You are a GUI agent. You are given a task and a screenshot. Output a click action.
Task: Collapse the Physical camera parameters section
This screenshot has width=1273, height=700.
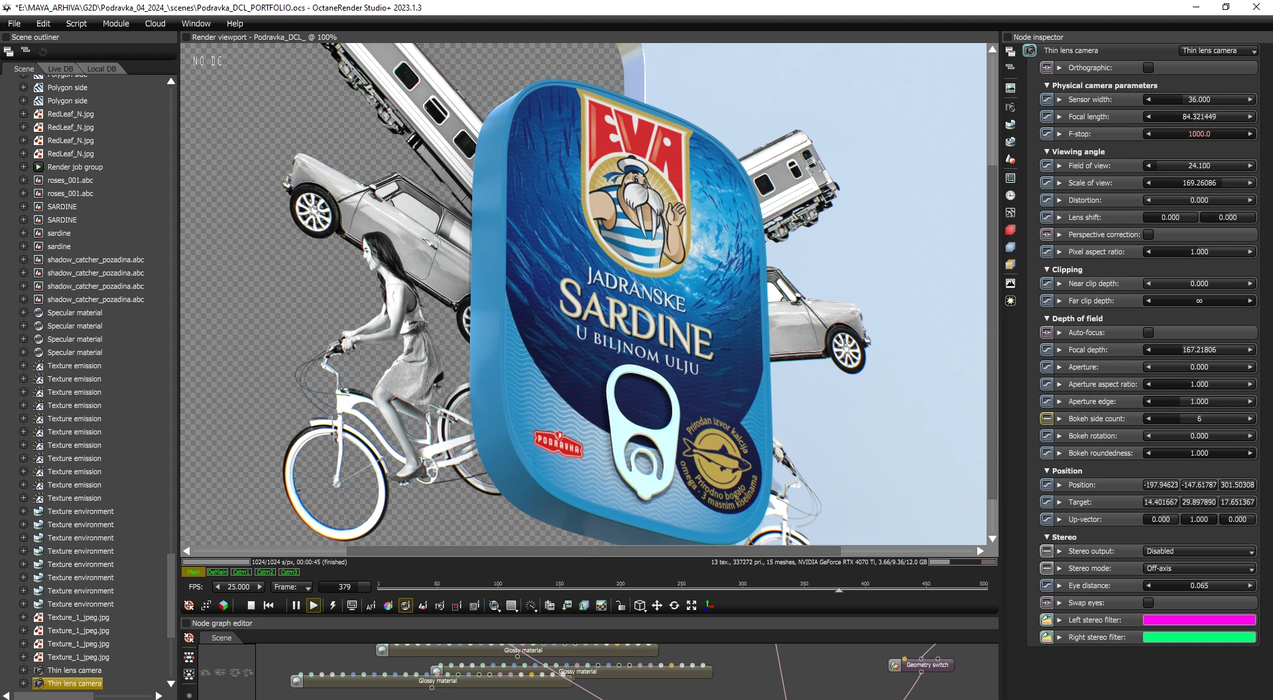[x=1047, y=85]
